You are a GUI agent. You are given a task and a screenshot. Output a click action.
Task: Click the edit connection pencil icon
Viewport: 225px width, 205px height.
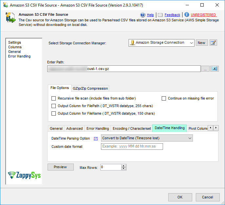pos(213,43)
